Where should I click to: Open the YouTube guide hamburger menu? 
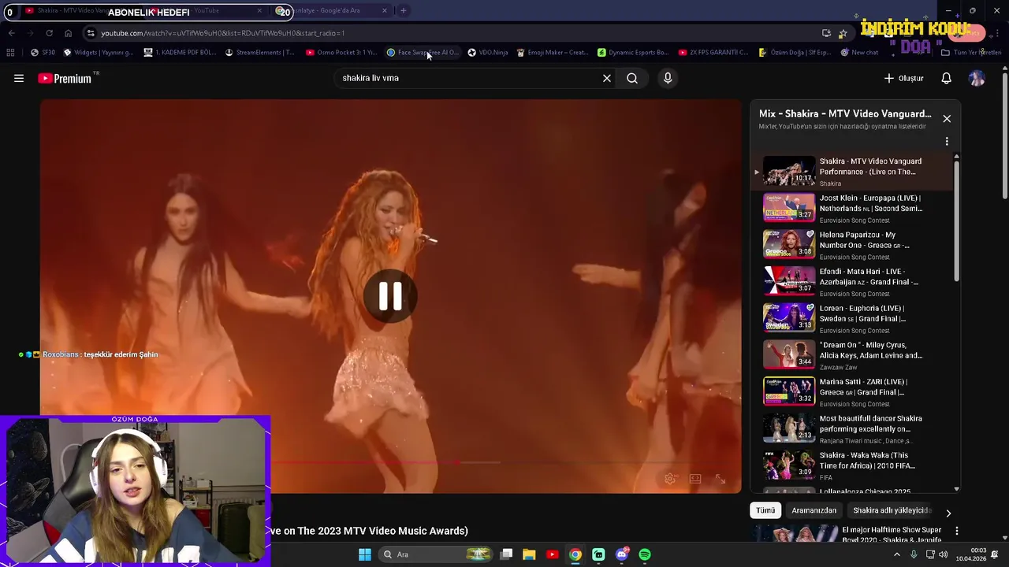(x=19, y=78)
